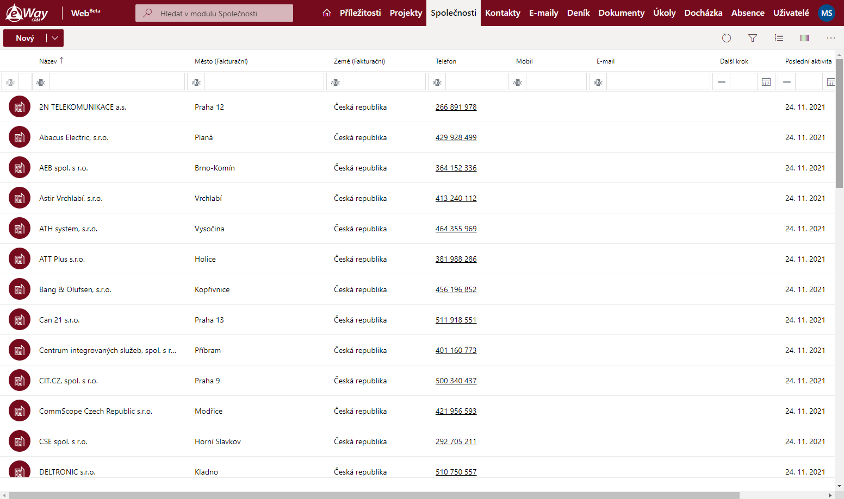Click the company icon for CommScope Czech Republic
This screenshot has width=844, height=499.
[x=20, y=411]
